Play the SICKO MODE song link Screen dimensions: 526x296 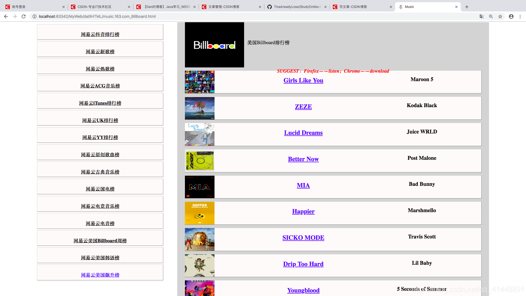pos(303,238)
